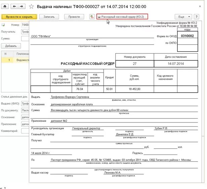The image size is (207, 189).
Task: Click the Номер input field
Action: 25,25
